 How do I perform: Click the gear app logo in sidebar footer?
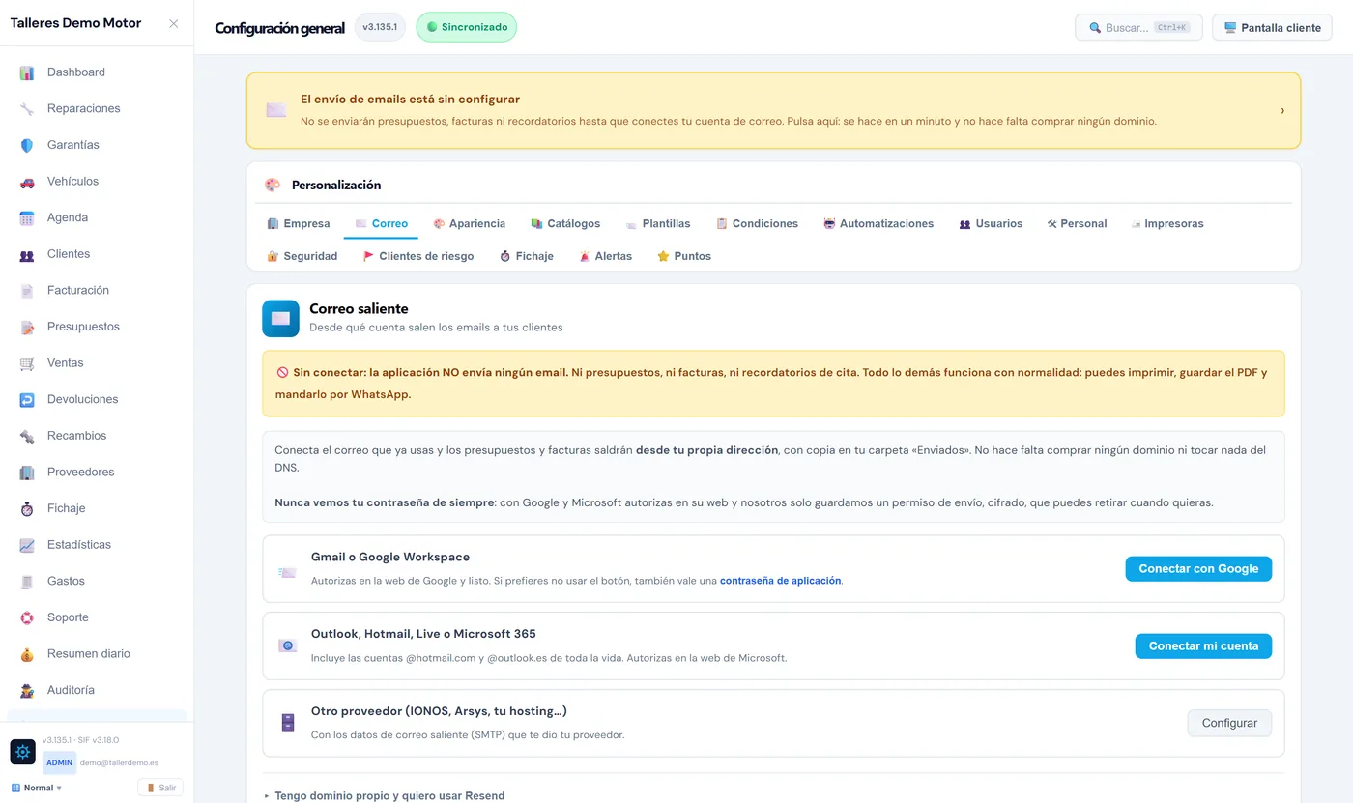[x=23, y=752]
